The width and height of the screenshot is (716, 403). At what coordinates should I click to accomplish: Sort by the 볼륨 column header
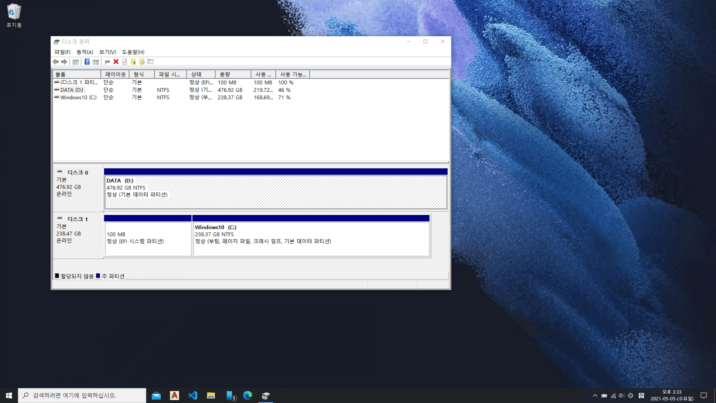pos(77,74)
